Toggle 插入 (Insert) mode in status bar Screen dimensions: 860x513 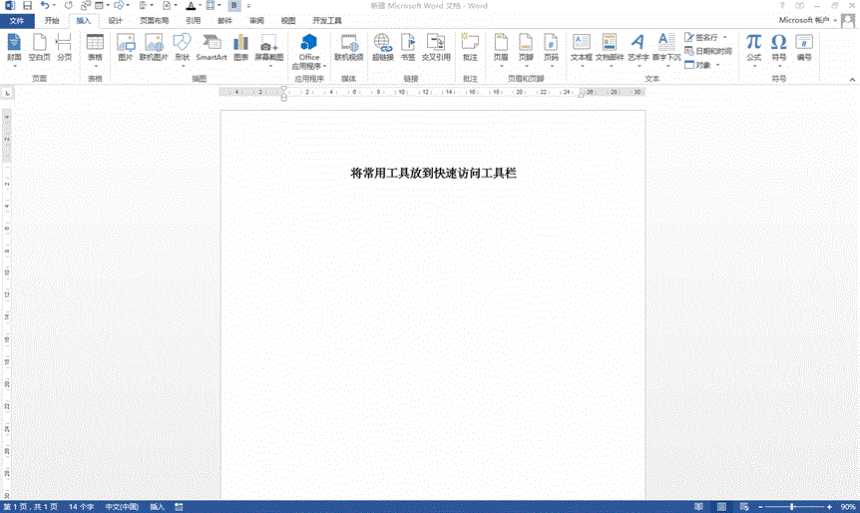158,507
